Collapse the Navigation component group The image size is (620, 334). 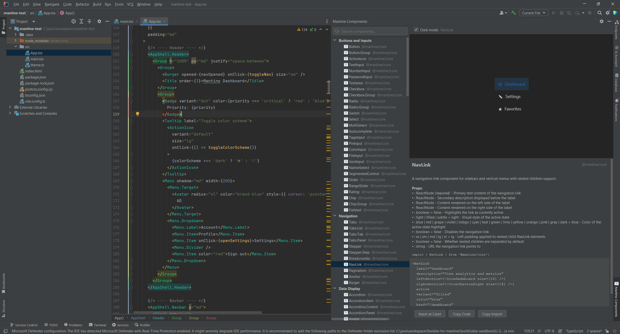pos(335,216)
